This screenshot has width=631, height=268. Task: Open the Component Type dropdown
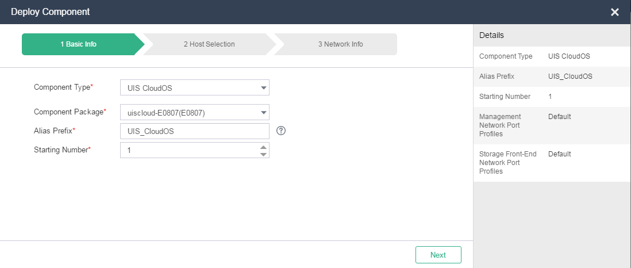[194, 88]
